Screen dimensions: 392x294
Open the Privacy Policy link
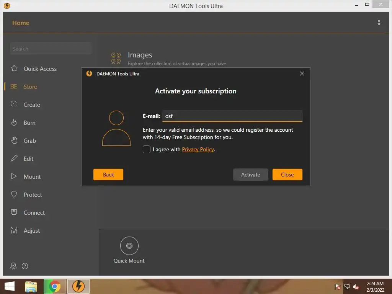pos(198,149)
